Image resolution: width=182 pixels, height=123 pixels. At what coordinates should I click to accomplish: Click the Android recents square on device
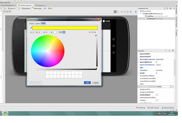tap(113, 39)
